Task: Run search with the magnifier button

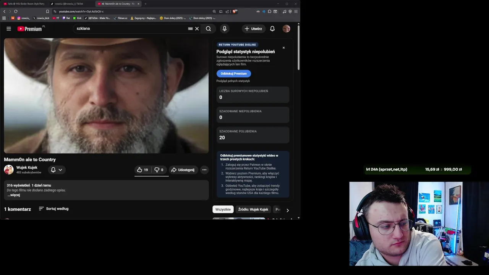Action: point(208,29)
